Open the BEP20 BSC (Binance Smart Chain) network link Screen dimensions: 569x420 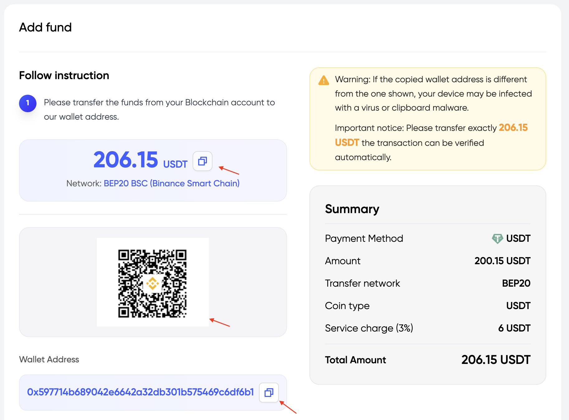click(172, 184)
